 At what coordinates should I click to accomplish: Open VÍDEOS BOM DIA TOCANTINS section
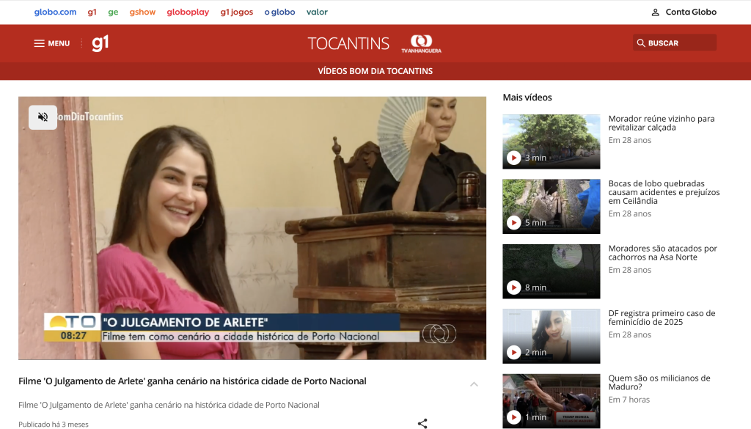[x=375, y=71]
